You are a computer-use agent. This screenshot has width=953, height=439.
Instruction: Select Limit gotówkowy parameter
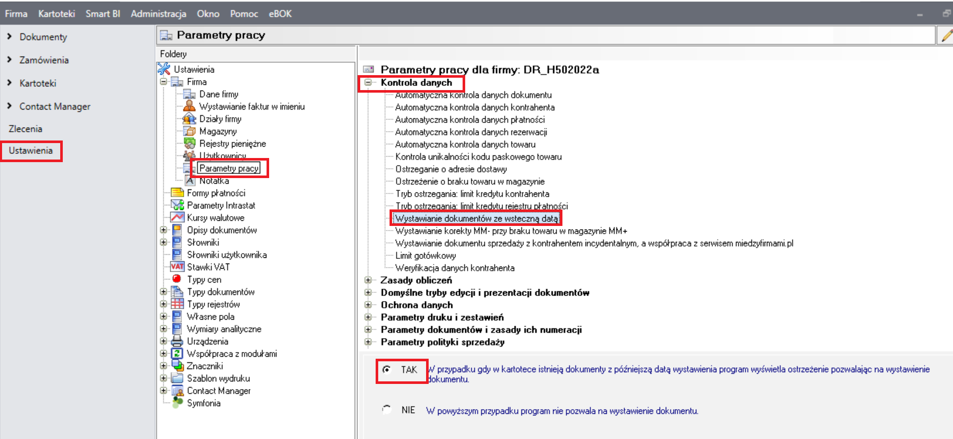(x=425, y=256)
